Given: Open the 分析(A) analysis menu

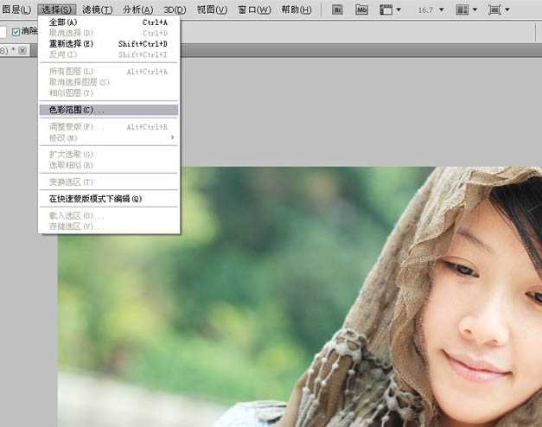Looking at the screenshot, I should 137,10.
